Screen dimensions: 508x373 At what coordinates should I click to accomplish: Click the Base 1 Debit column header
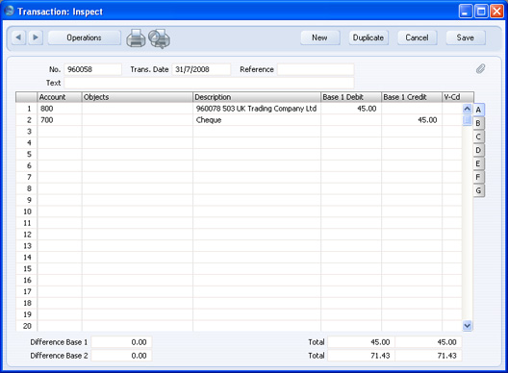[351, 97]
